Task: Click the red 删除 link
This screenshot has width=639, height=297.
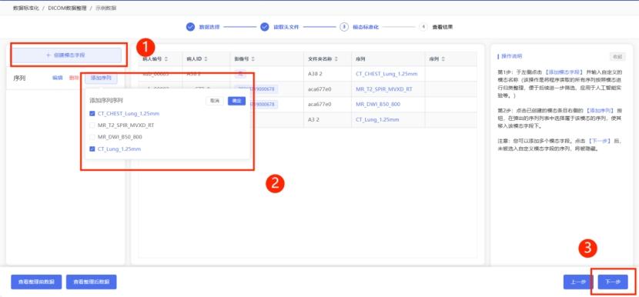Action: click(x=74, y=78)
